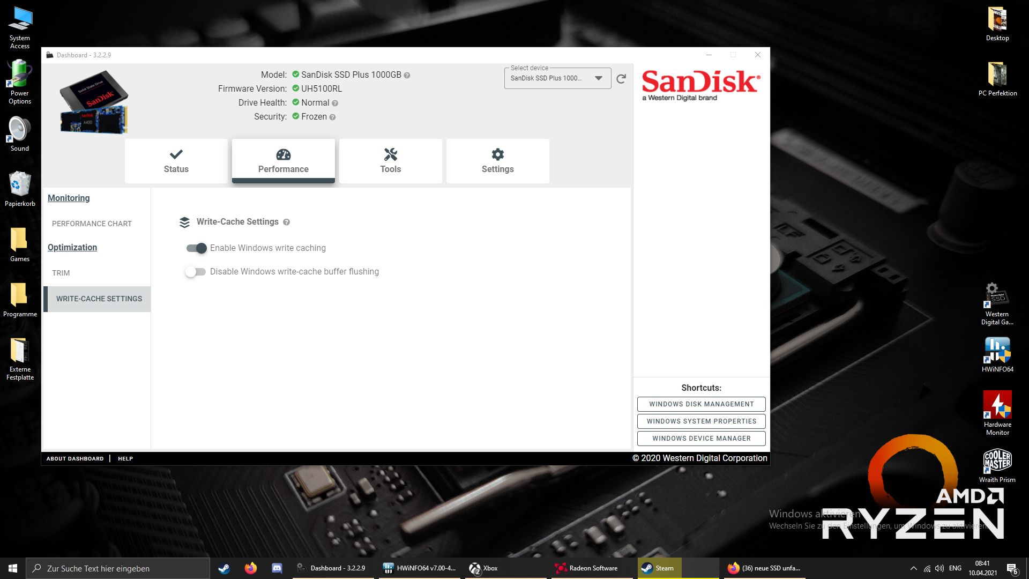Click help icon beside Security Frozen
1029x579 pixels.
click(x=332, y=117)
